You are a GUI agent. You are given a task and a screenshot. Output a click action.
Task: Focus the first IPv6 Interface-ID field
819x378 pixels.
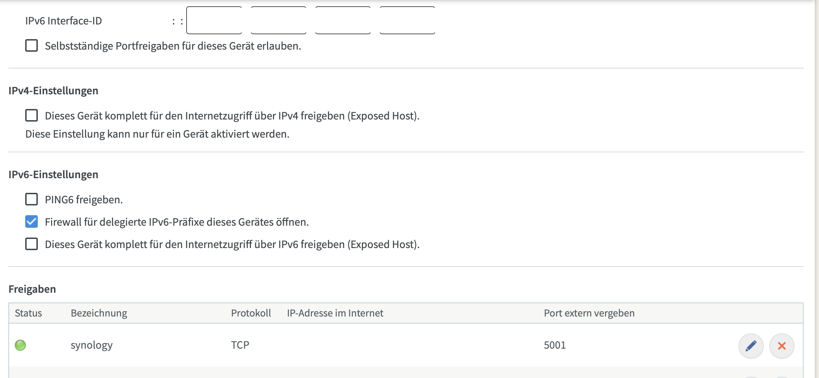(214, 20)
